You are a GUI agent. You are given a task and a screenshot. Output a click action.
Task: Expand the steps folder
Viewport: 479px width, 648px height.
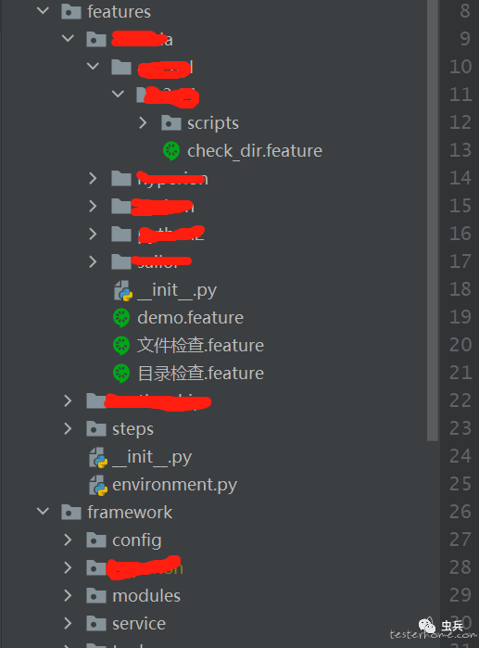coord(69,428)
